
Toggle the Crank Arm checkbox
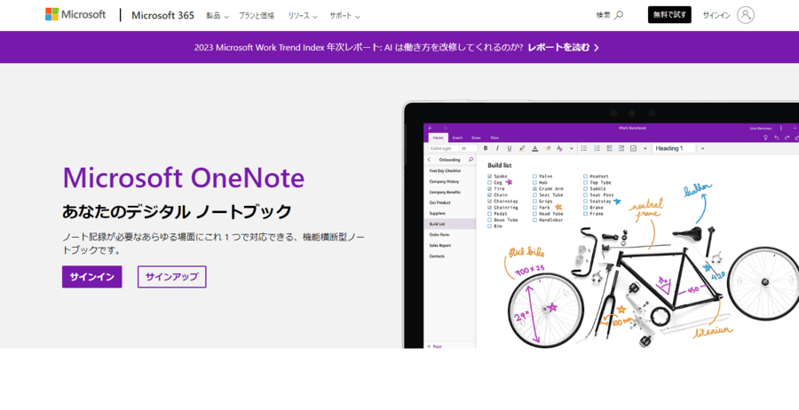(535, 188)
